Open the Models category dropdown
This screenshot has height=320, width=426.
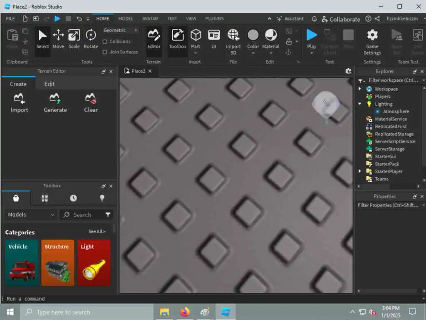pos(30,215)
